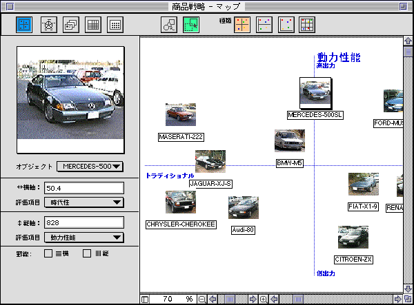Click the zoom in magnifier

coord(264,299)
